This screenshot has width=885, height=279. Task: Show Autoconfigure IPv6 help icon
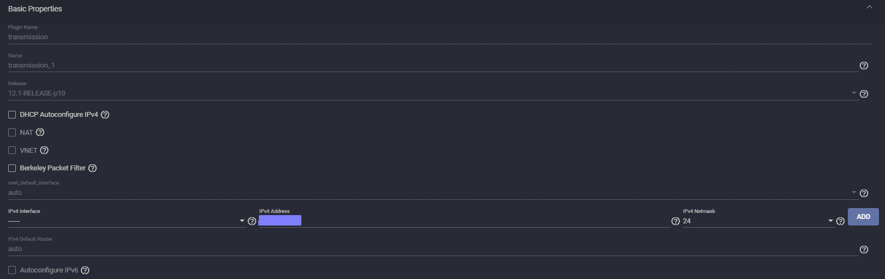click(85, 270)
